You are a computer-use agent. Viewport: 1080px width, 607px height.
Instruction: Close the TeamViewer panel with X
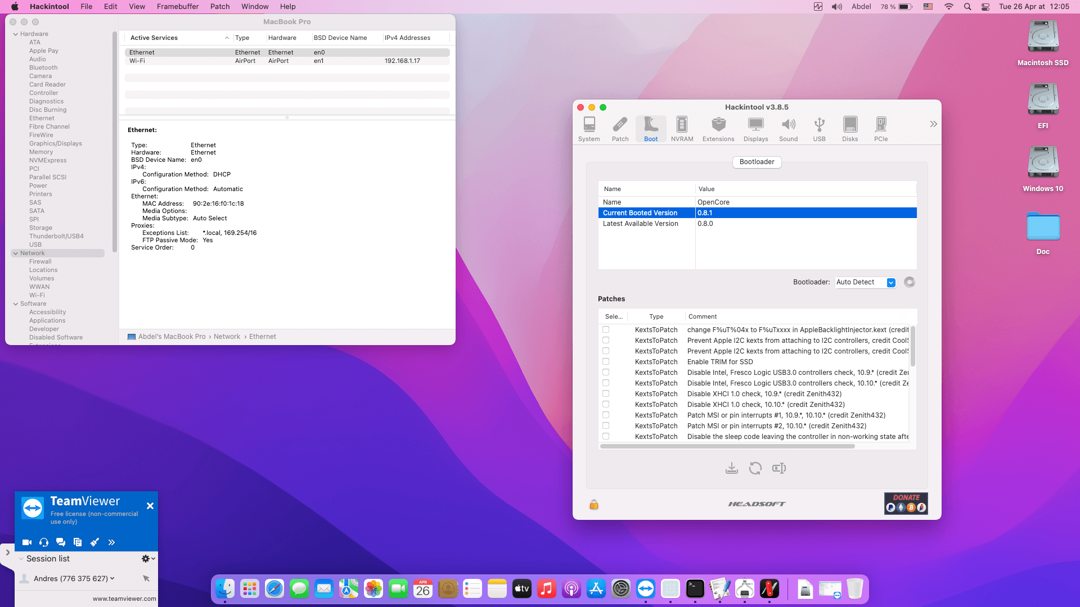pos(150,506)
